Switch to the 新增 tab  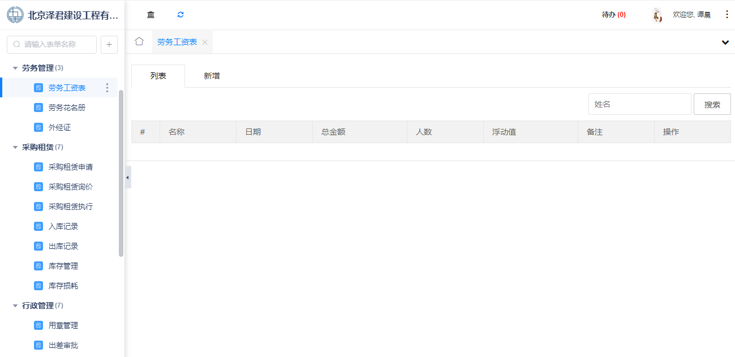click(212, 76)
